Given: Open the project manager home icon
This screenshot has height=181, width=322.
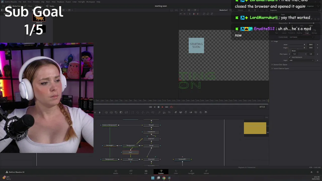Looking at the screenshot, I should [311, 172].
